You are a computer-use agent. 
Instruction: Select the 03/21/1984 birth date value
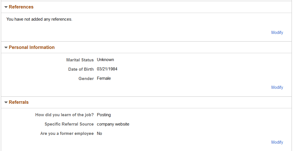pyautogui.click(x=107, y=69)
